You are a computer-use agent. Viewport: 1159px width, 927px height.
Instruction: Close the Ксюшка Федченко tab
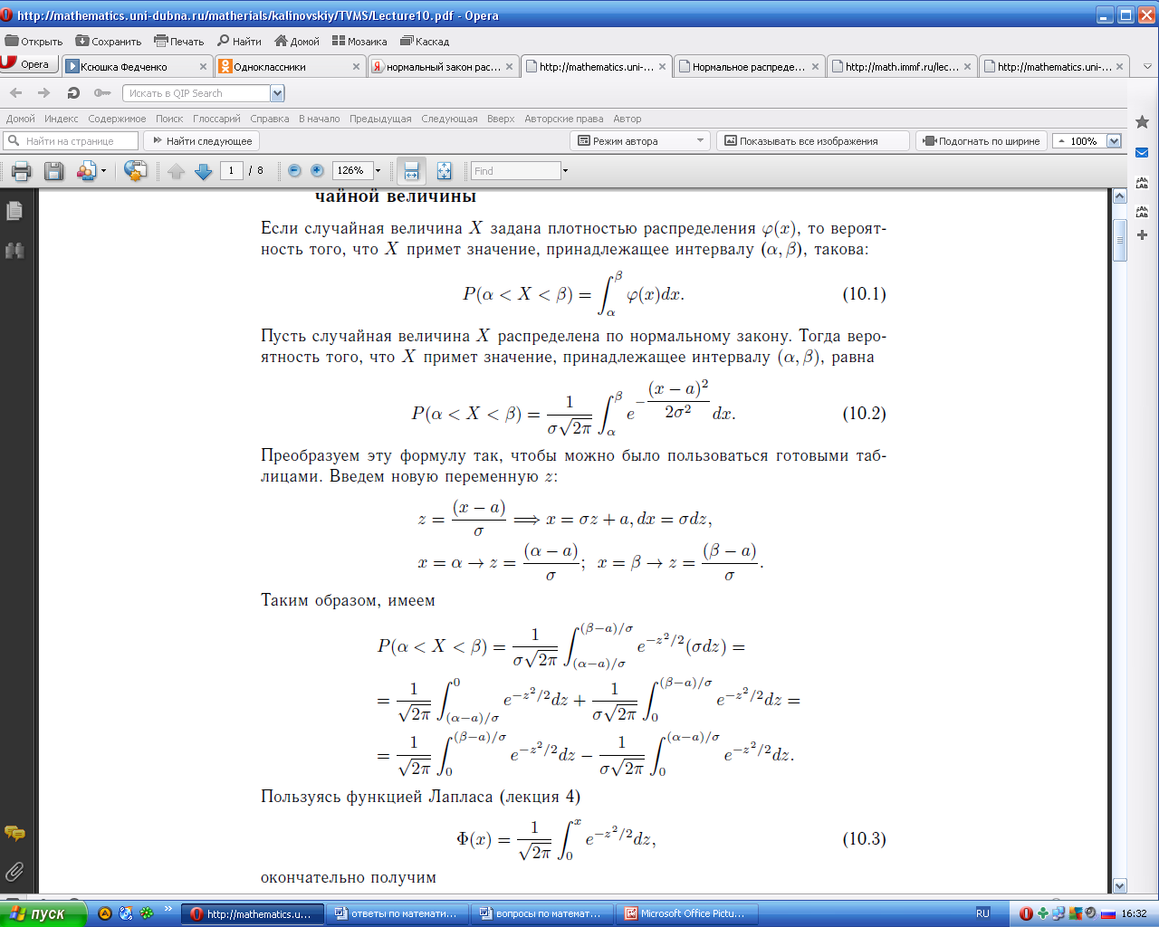[203, 66]
